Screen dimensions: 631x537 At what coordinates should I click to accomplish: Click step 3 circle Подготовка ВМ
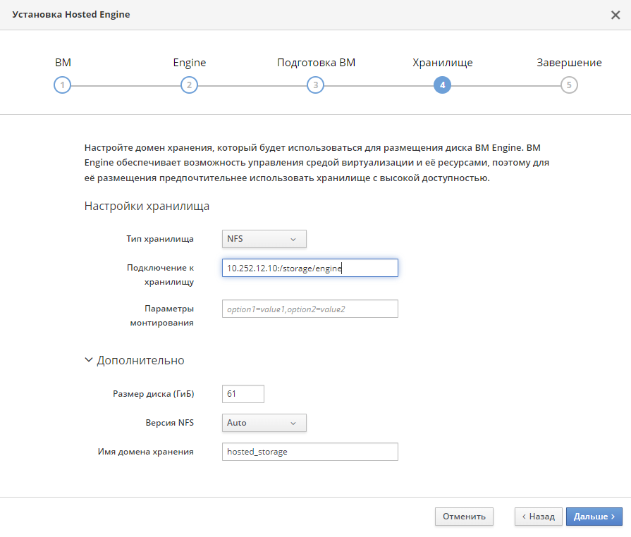(x=316, y=85)
